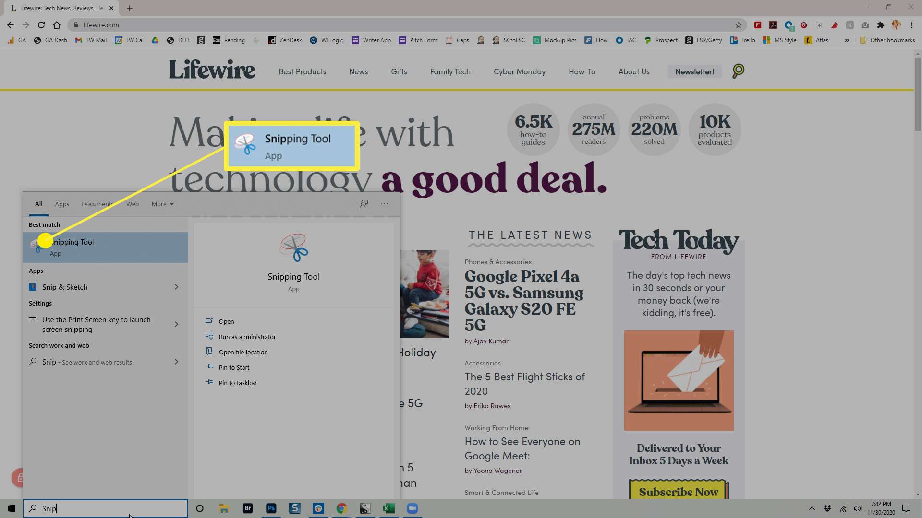Viewport: 922px width, 518px height.
Task: Launch Adobe Bridge from the taskbar
Action: click(x=248, y=508)
